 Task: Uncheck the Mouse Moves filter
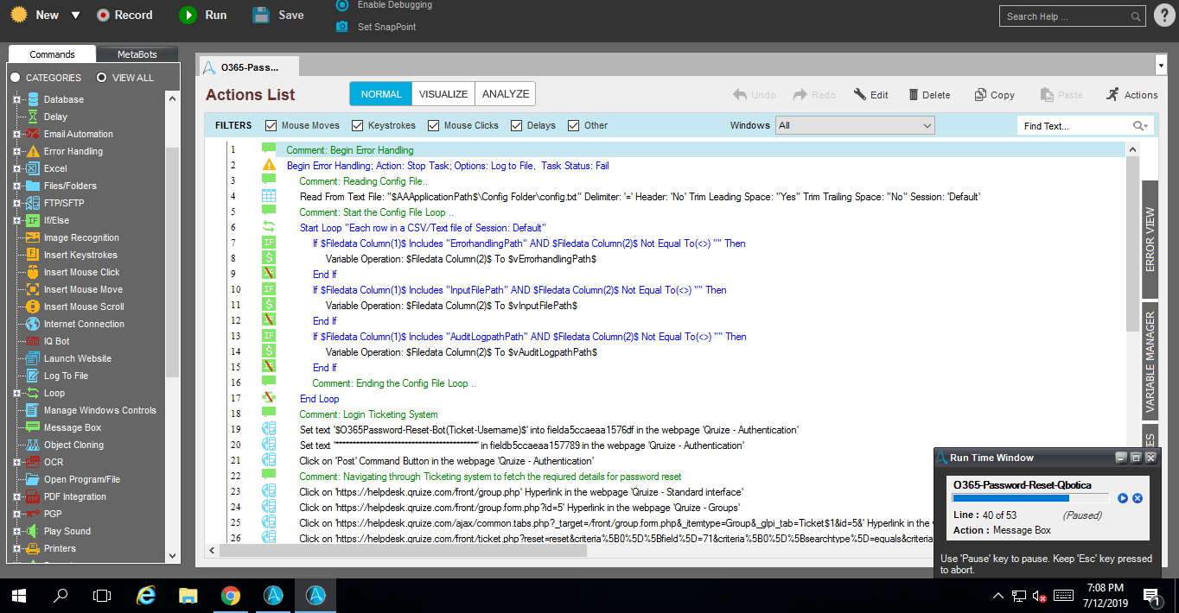271,125
